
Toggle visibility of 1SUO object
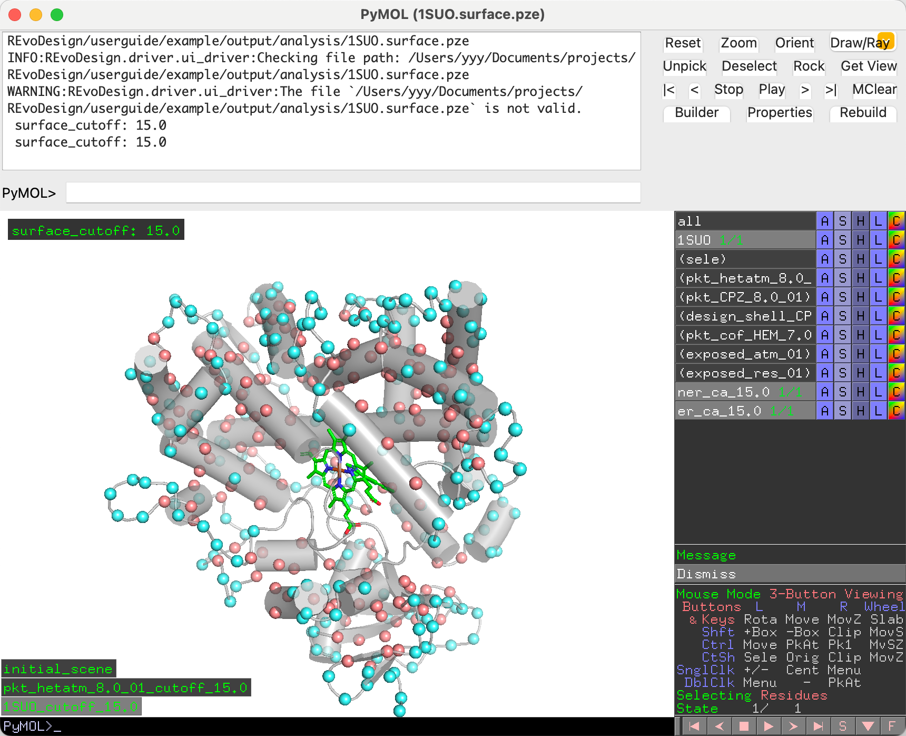coord(745,240)
